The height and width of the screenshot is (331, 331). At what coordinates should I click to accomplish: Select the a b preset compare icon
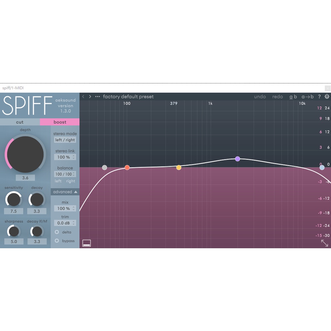click(293, 96)
